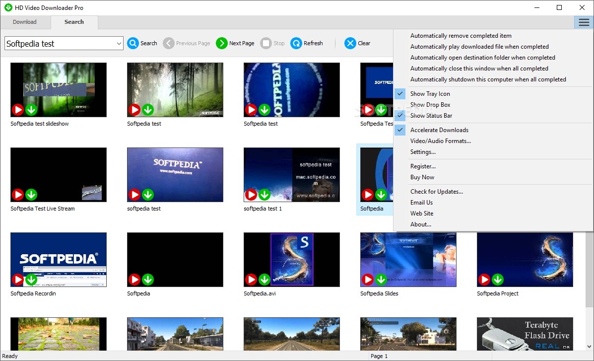This screenshot has height=361, width=594.
Task: Click the 'Softpedia.avi' title text
Action: pos(260,293)
